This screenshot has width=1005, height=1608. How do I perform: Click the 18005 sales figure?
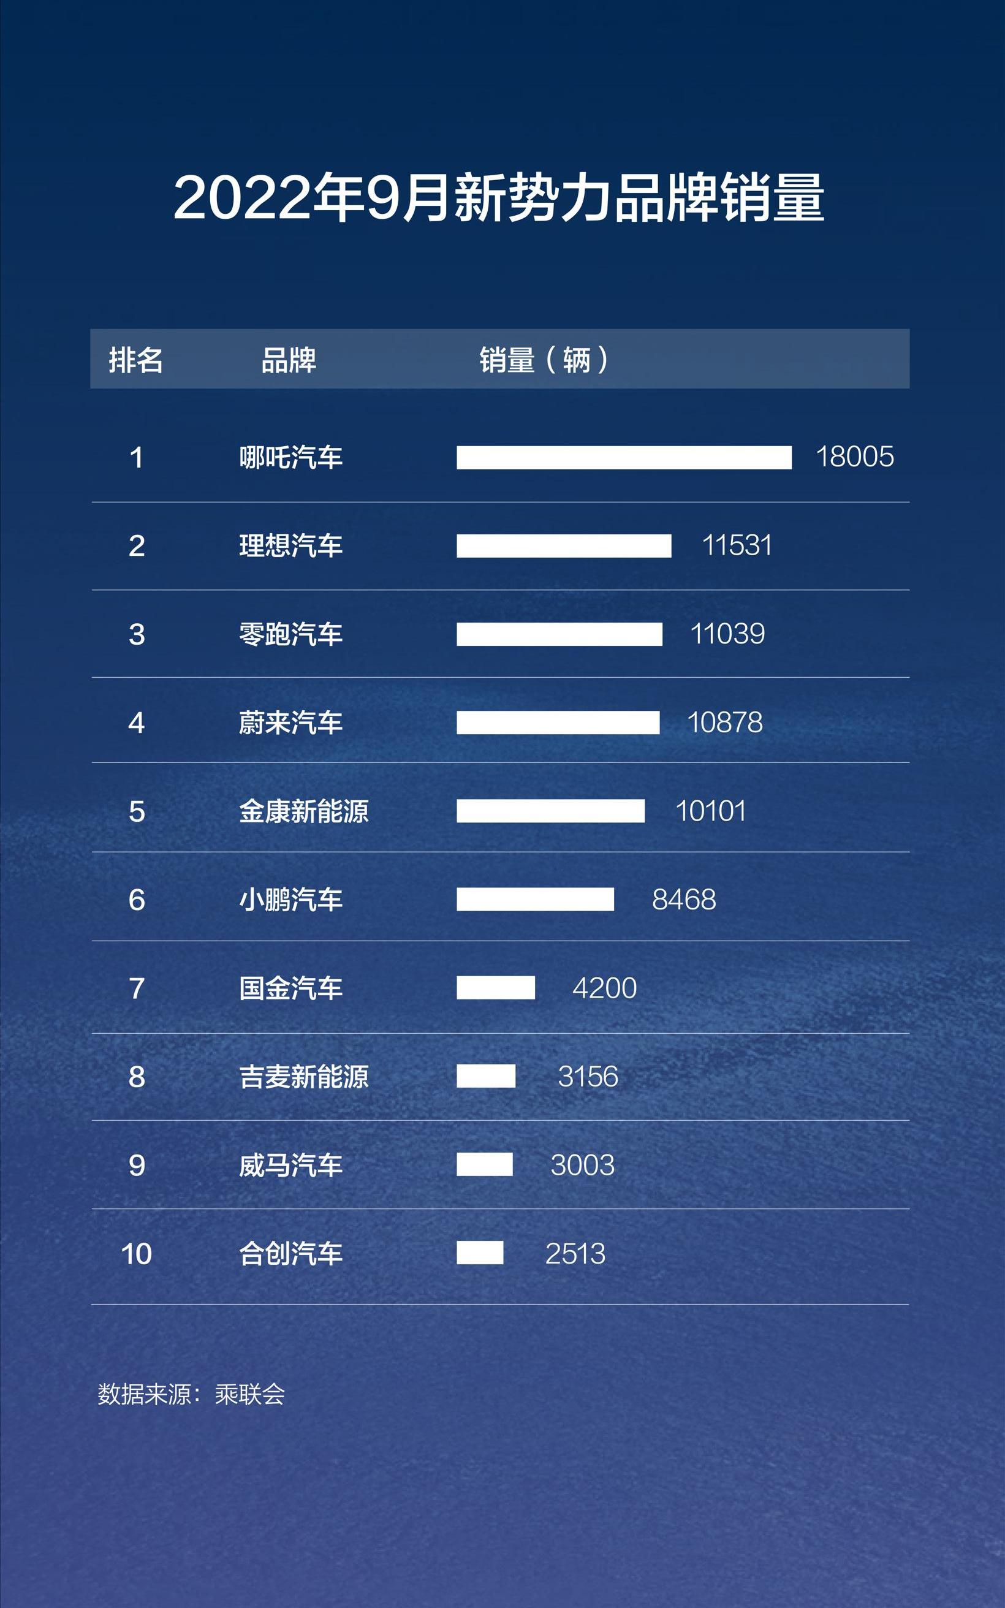(854, 457)
